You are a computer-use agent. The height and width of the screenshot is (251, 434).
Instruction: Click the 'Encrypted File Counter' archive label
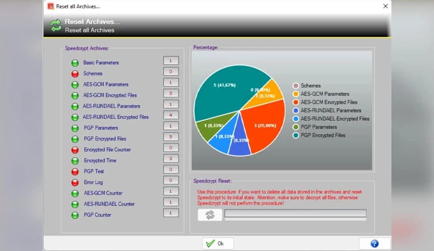click(107, 149)
